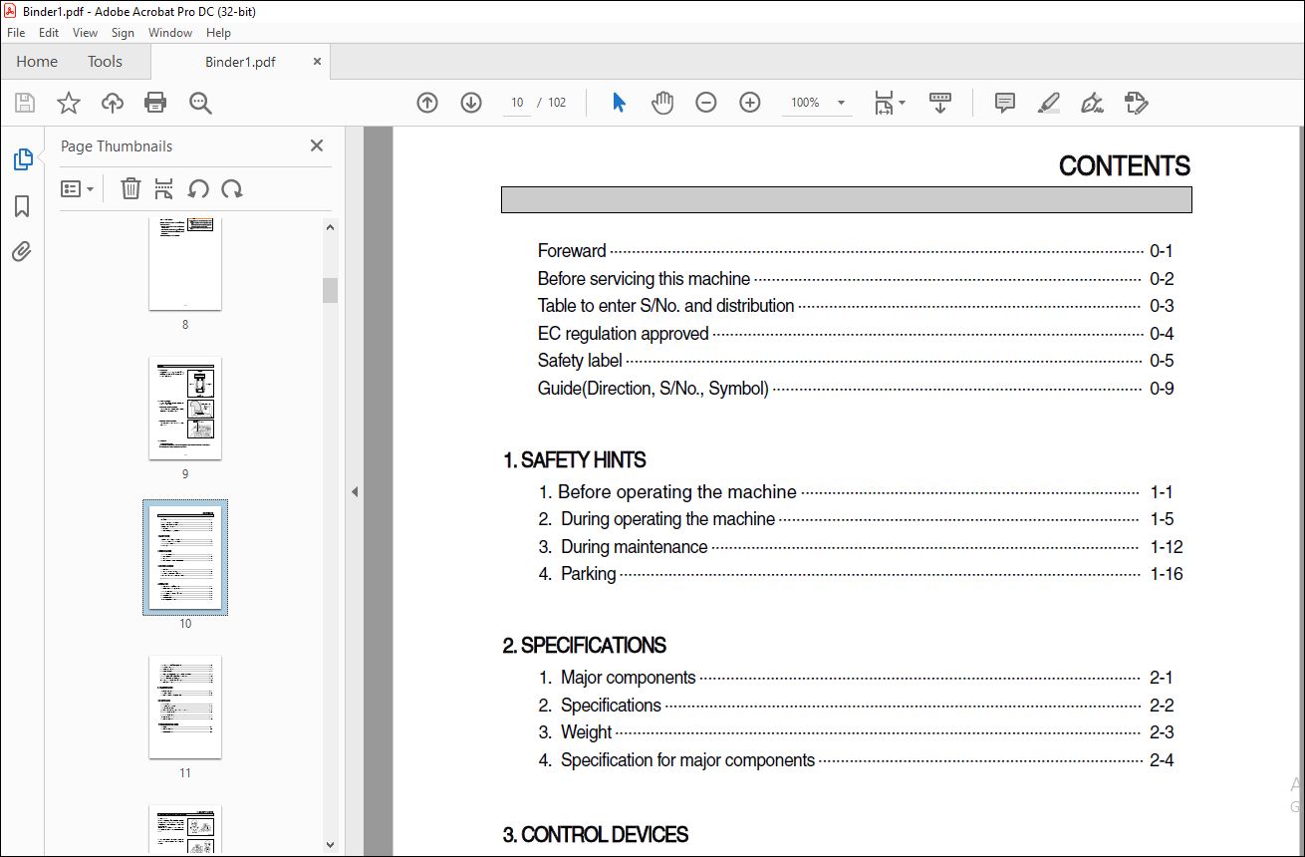Rotate page counterclockwise in thumbnails panel
The height and width of the screenshot is (857, 1305).
198,188
